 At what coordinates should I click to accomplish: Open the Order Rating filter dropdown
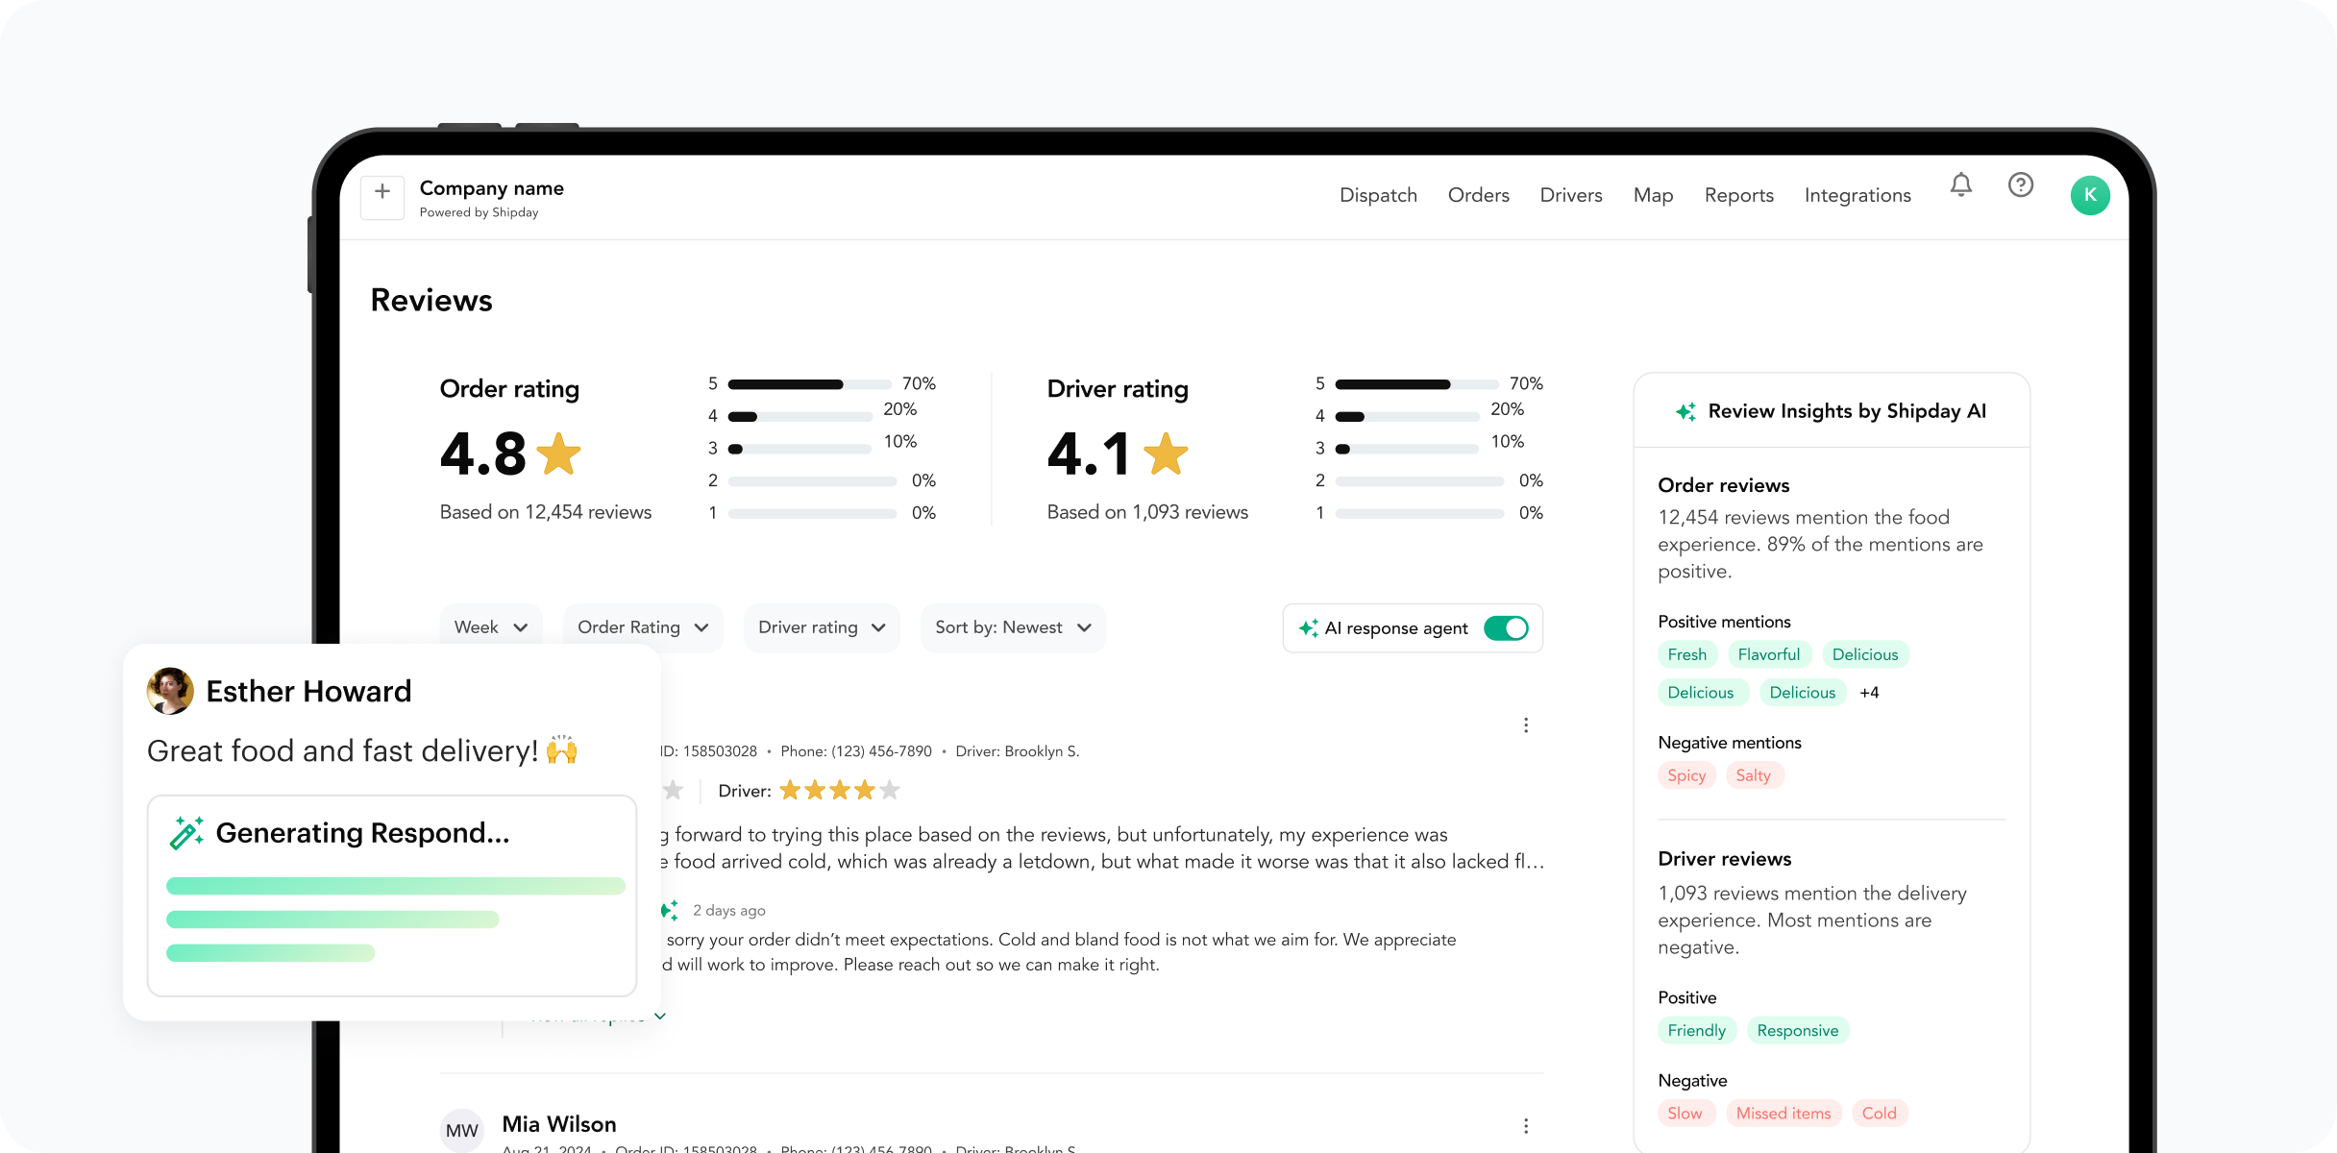642,627
